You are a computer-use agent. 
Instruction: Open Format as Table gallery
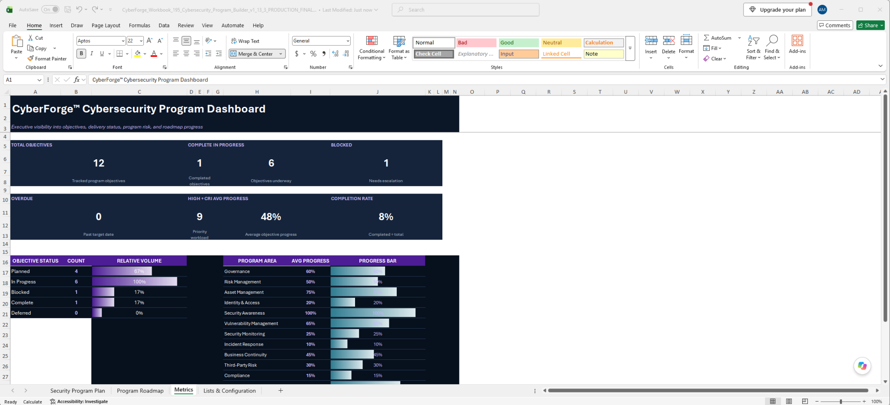click(399, 48)
